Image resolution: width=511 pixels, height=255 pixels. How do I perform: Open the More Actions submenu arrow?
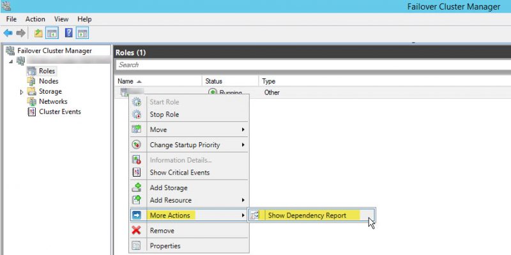[x=243, y=215]
